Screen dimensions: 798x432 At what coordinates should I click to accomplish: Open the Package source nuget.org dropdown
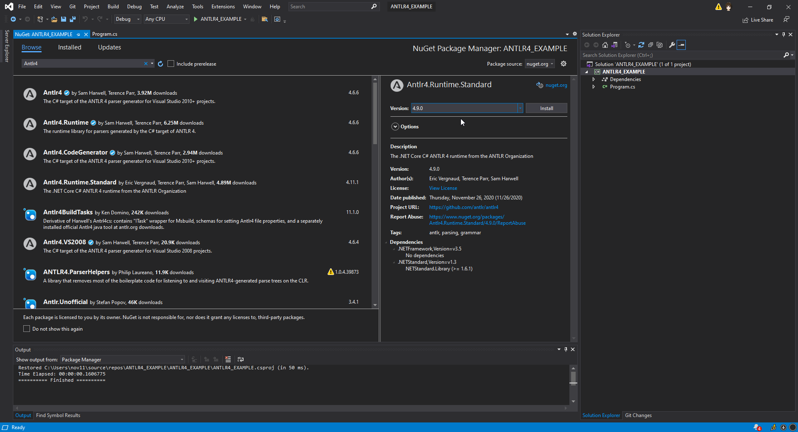[x=539, y=64]
